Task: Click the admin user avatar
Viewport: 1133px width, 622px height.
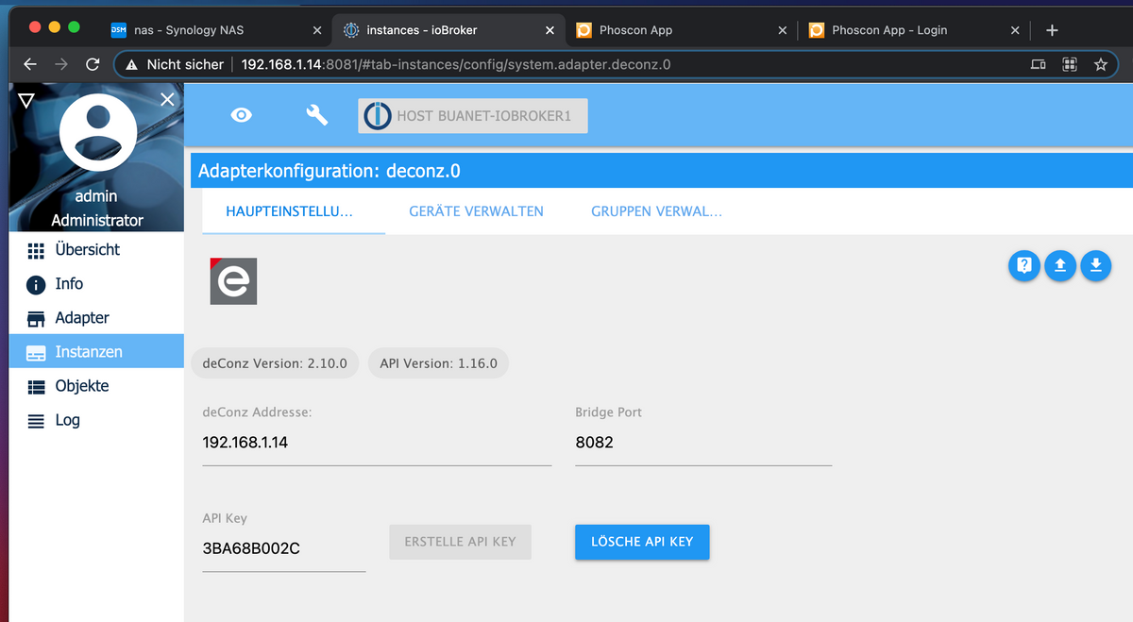Action: tap(97, 132)
